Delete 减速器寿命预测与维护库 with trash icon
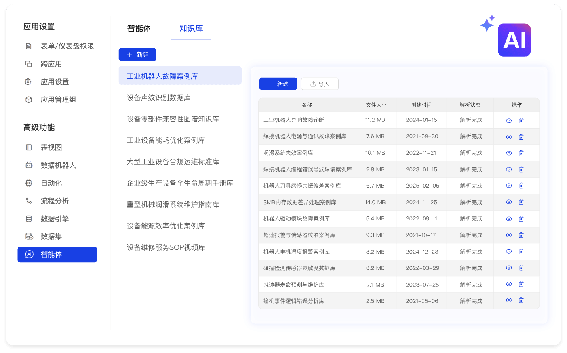Viewport: 567px width, 353px height. click(x=521, y=284)
